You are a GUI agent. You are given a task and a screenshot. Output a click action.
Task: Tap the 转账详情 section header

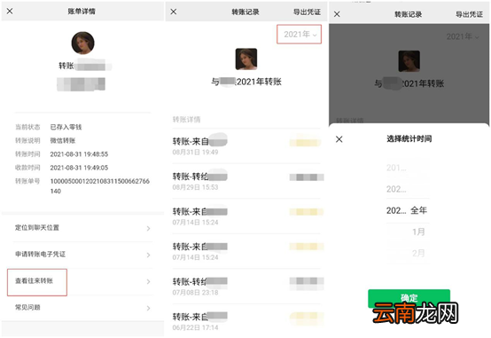[186, 120]
